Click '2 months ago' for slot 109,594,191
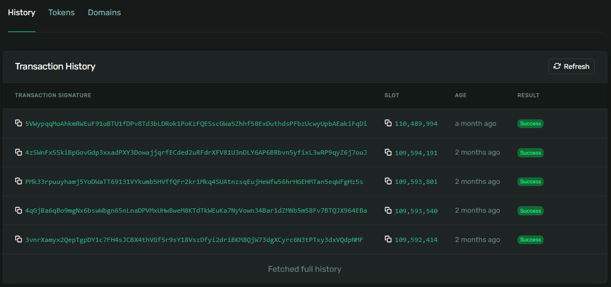 pyautogui.click(x=477, y=152)
